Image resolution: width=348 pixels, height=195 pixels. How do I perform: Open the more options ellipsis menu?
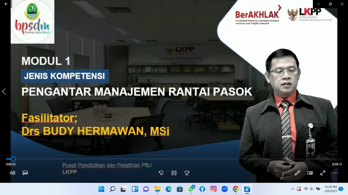335,173
